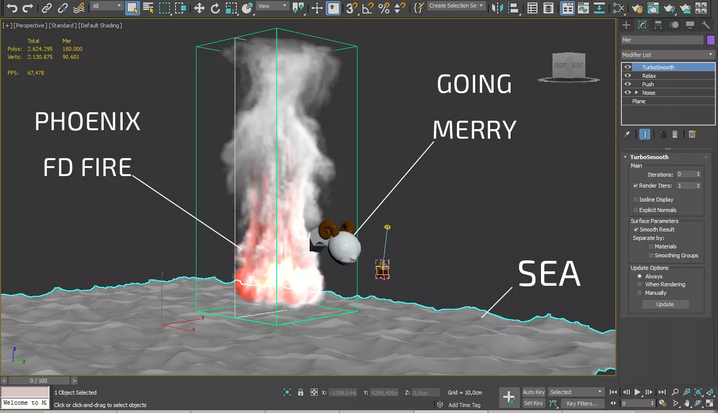
Task: Open the Perspective viewport label menu
Action: [30, 25]
